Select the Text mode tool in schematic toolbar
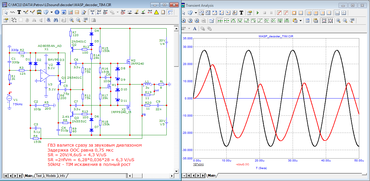 (19, 12)
